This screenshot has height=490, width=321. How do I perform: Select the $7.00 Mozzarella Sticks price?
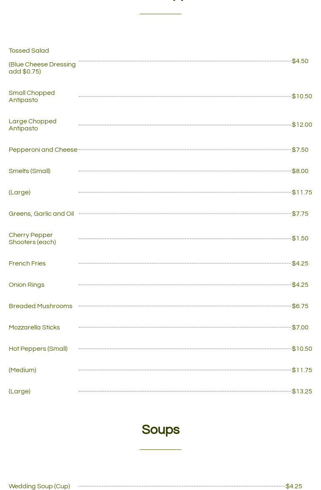click(x=300, y=327)
